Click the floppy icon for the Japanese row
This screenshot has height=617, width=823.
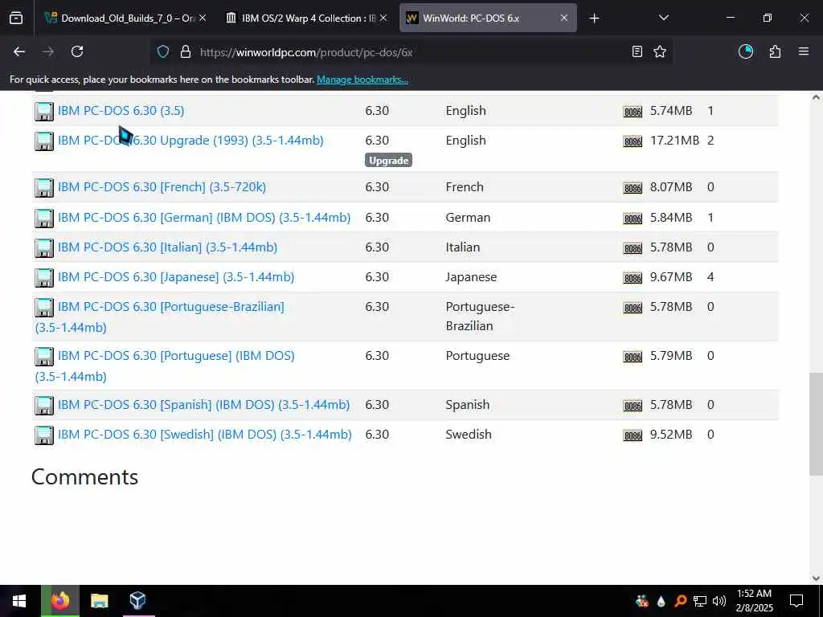click(x=44, y=277)
